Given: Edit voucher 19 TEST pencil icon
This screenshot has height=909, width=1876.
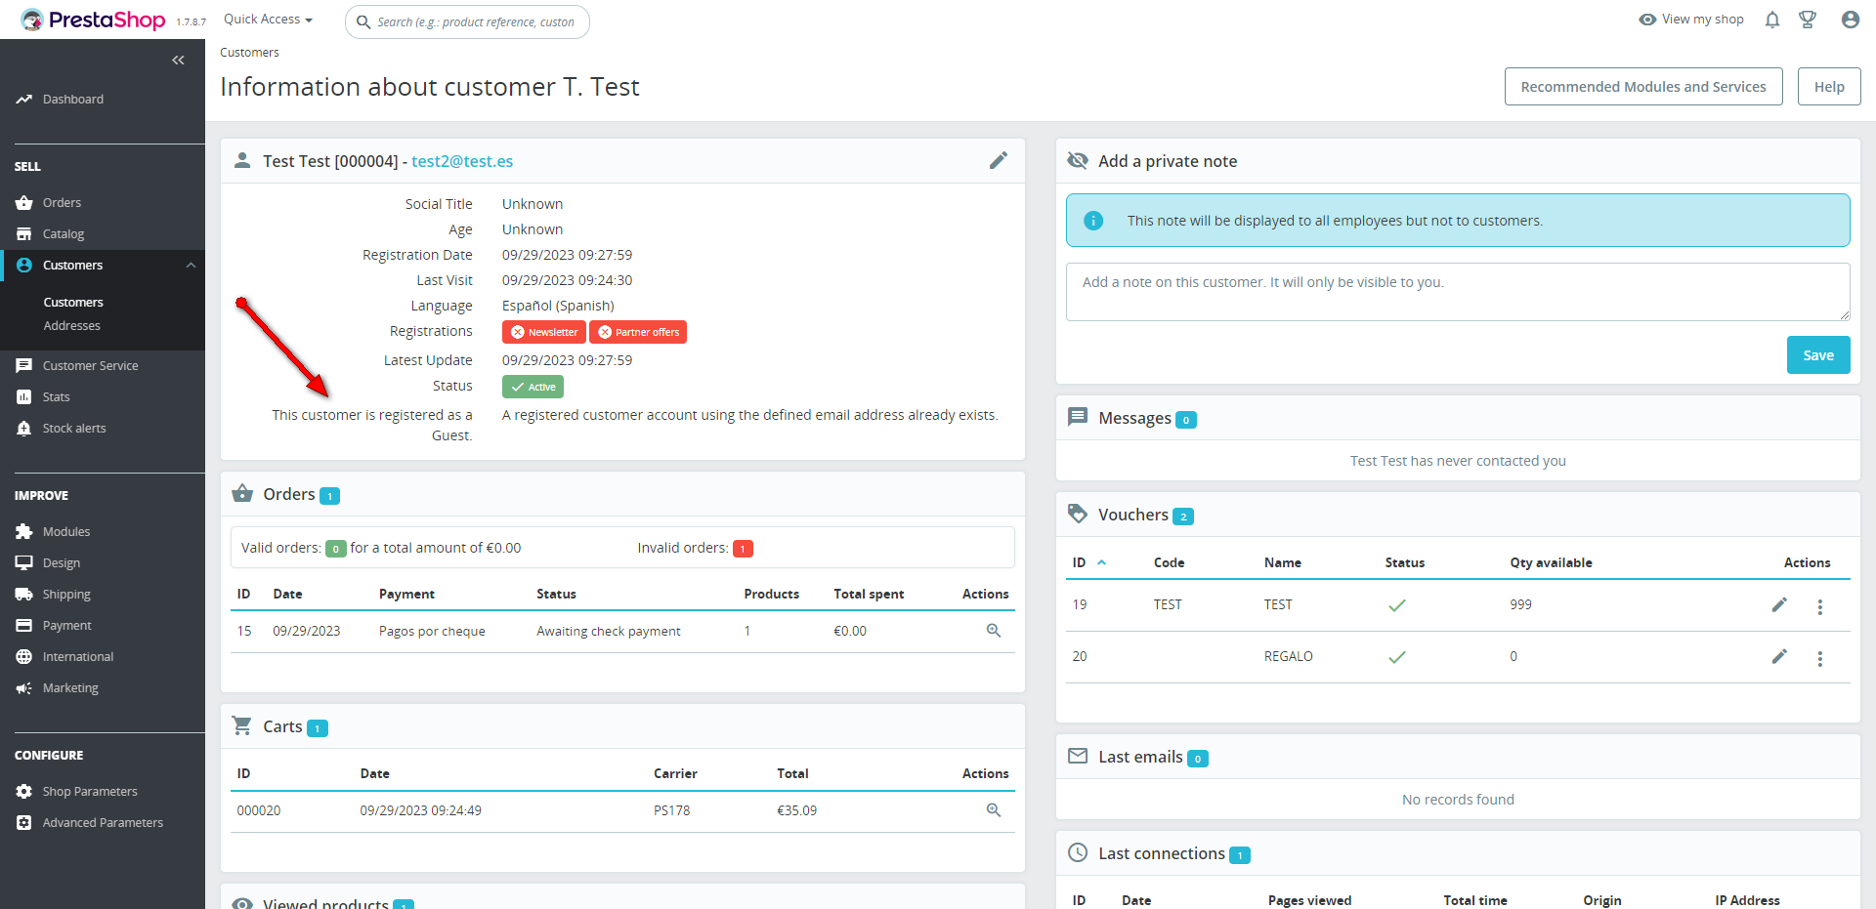Looking at the screenshot, I should click(1779, 604).
